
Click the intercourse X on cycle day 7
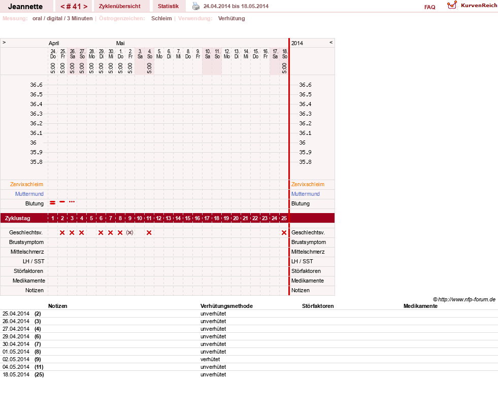111,233
